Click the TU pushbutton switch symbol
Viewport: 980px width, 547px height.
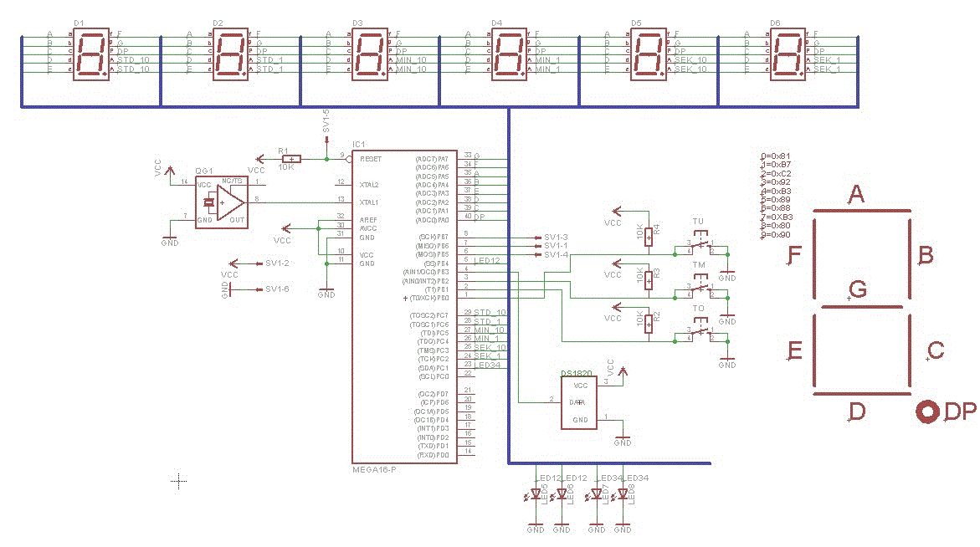pos(700,243)
